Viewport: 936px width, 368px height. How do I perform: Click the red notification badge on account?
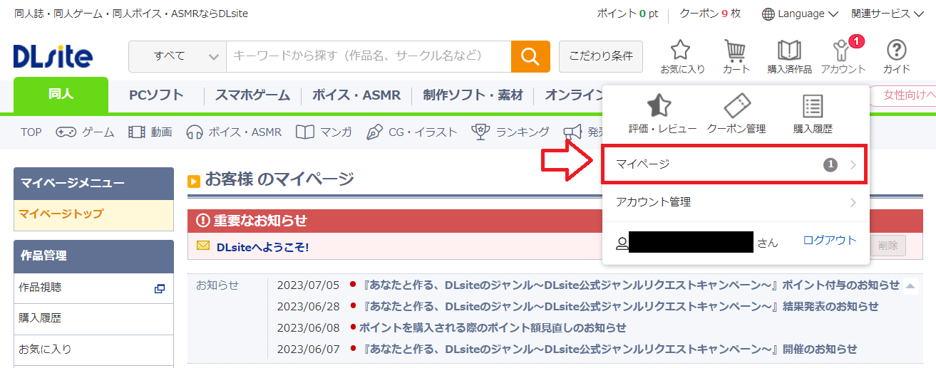tap(856, 41)
